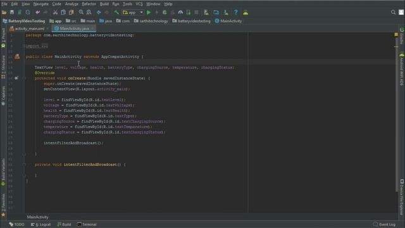The width and height of the screenshot is (405, 228).
Task: Click the Paste clipboard icon
Action: click(71, 13)
